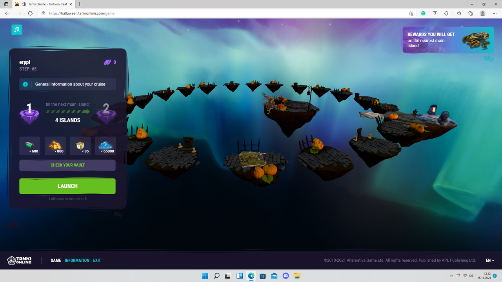This screenshot has height=282, width=502.
Task: Close the Tanki Online tab
Action: pyautogui.click(x=71, y=4)
